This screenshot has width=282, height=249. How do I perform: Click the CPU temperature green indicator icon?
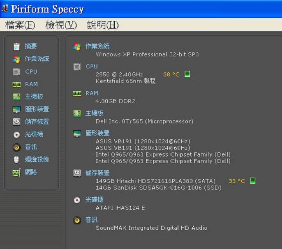[187, 74]
